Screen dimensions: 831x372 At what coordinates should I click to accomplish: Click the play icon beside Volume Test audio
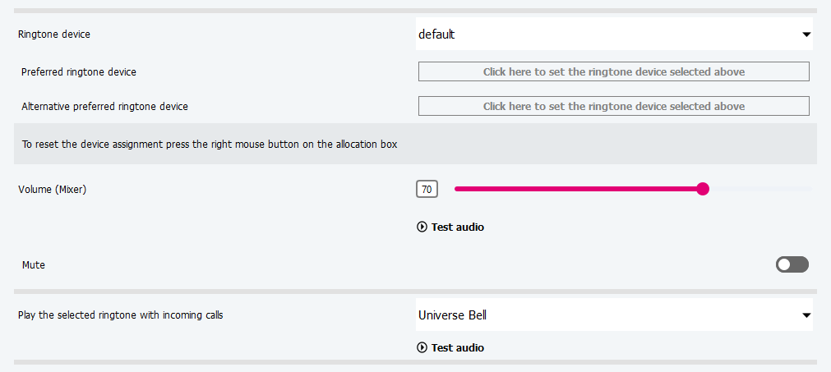click(x=422, y=227)
